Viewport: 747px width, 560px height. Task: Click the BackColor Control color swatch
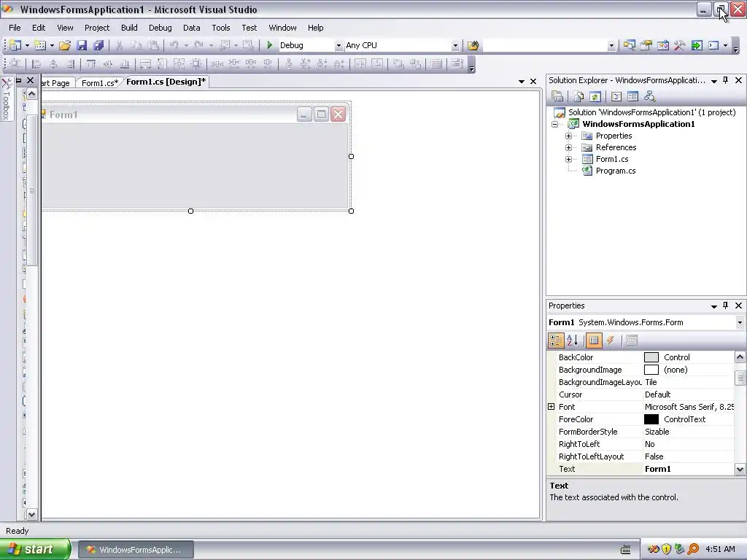(x=651, y=357)
